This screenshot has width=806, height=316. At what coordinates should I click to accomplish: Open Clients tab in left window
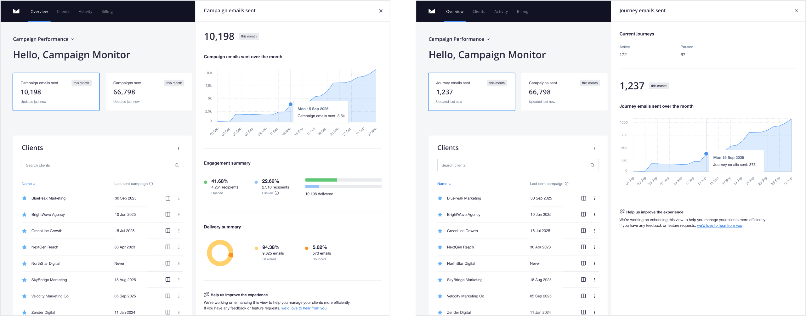pos(63,12)
